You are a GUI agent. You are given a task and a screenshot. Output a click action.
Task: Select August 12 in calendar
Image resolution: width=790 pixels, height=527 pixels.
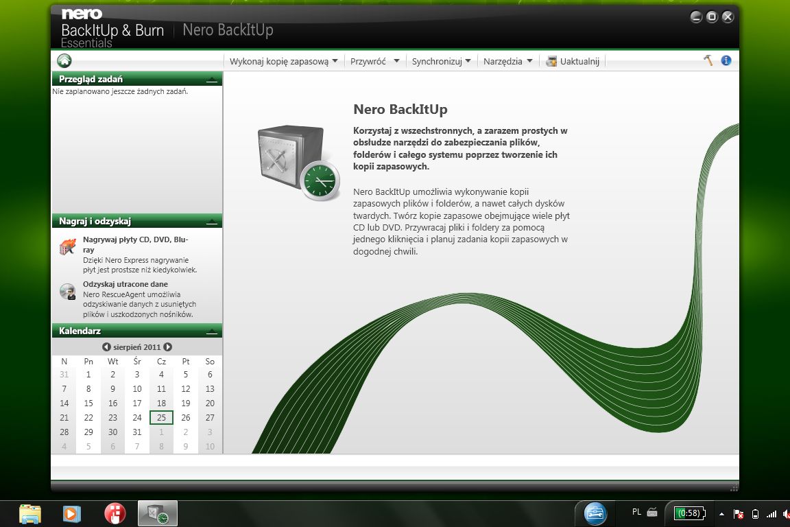(185, 389)
